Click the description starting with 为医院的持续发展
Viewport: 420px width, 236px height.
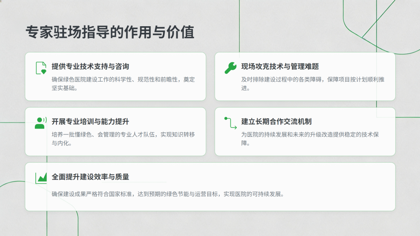313,139
